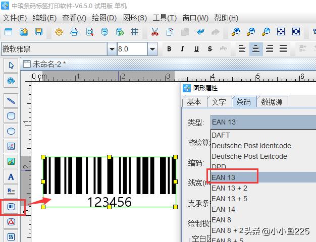Image resolution: width=316 pixels, height=242 pixels.
Task: Switch to the 文字 tab
Action: point(219,102)
